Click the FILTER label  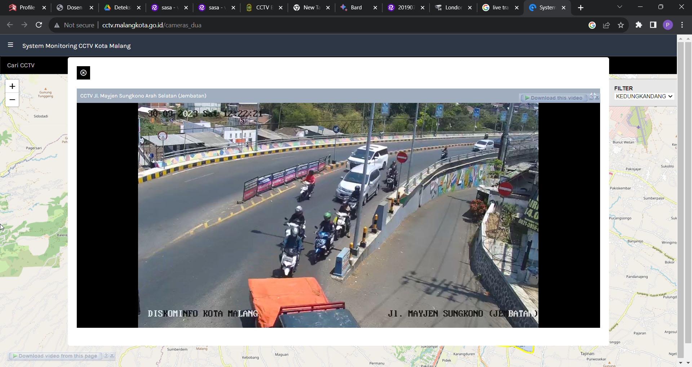tap(624, 88)
